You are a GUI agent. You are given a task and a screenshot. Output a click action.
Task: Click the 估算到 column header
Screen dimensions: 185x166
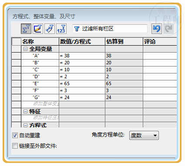tap(124, 42)
